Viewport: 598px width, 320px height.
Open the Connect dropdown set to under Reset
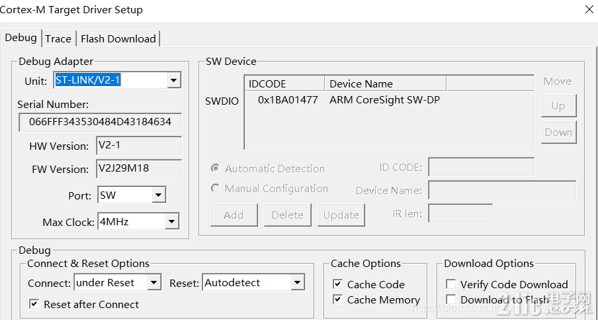(153, 283)
